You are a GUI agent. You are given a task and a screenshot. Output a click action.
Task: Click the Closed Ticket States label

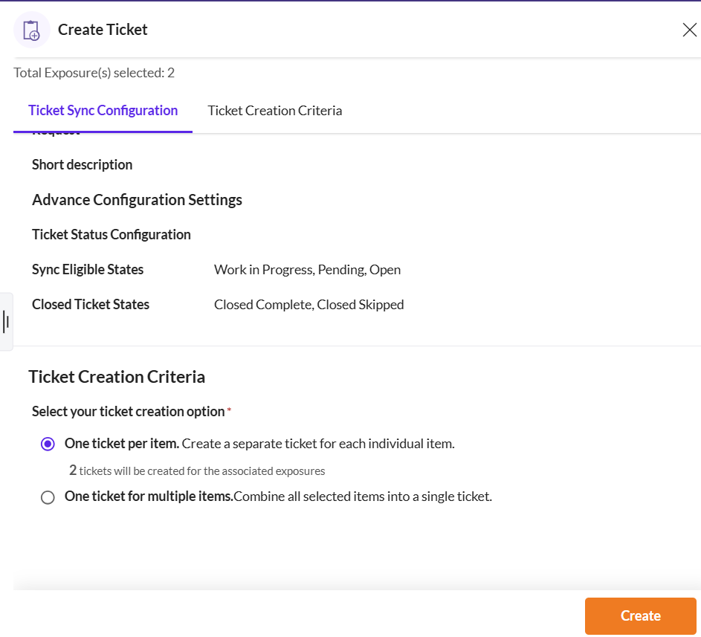(x=90, y=305)
